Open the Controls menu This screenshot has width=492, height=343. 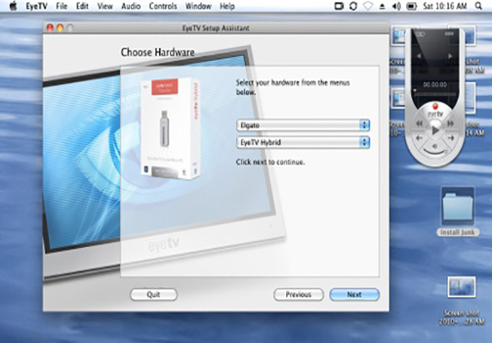click(x=163, y=6)
